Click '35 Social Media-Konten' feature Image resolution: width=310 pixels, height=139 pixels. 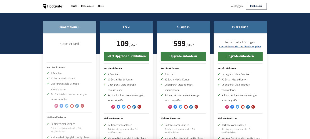177,79
